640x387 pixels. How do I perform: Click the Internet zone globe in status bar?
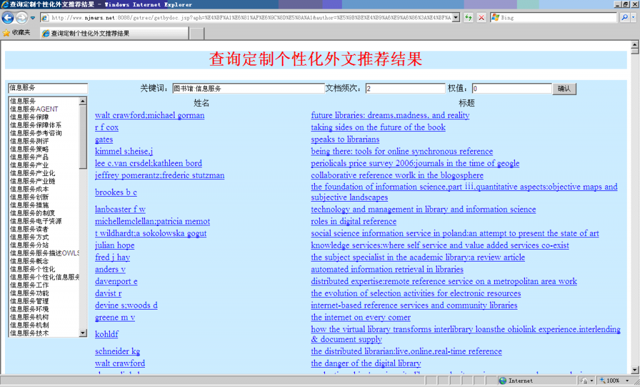[503, 381]
